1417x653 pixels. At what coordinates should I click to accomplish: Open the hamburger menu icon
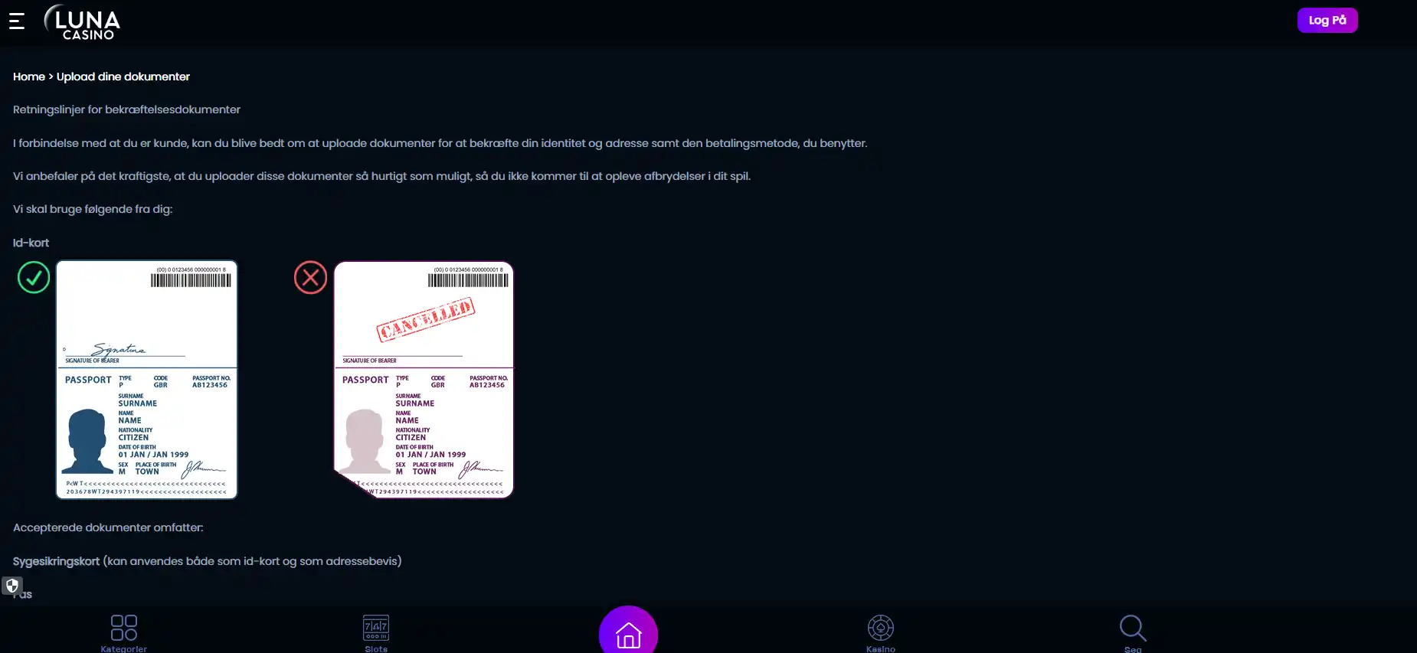pyautogui.click(x=17, y=21)
